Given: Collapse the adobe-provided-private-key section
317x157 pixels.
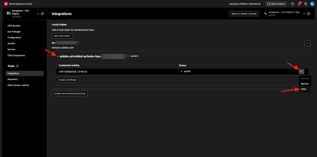Looking at the screenshot, I should [x=58, y=56].
